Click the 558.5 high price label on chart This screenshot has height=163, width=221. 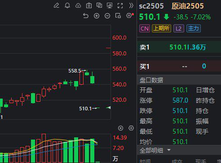tap(75, 71)
